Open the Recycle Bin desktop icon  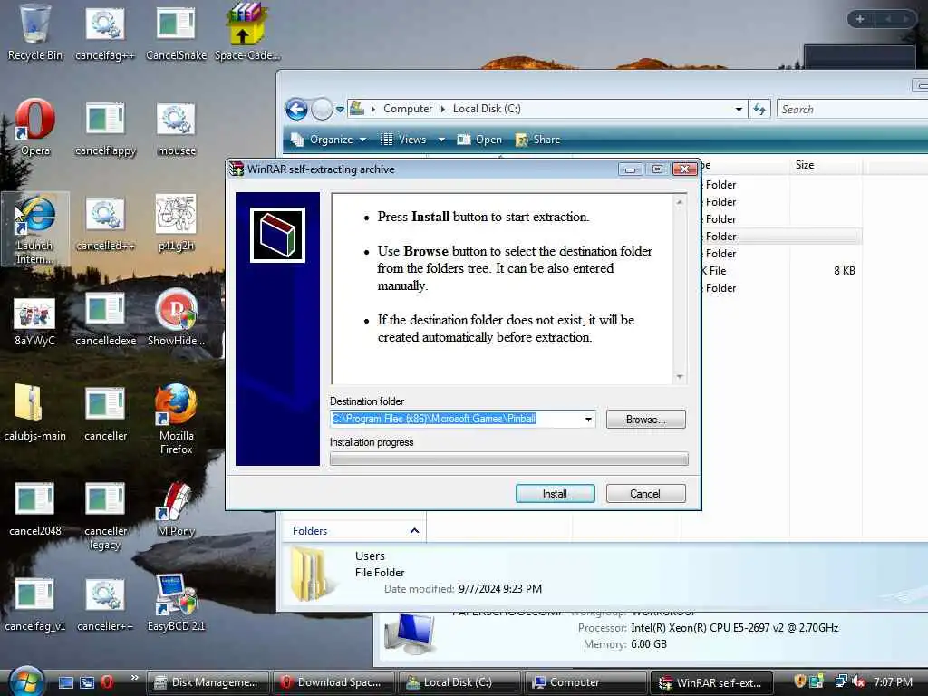(34, 33)
